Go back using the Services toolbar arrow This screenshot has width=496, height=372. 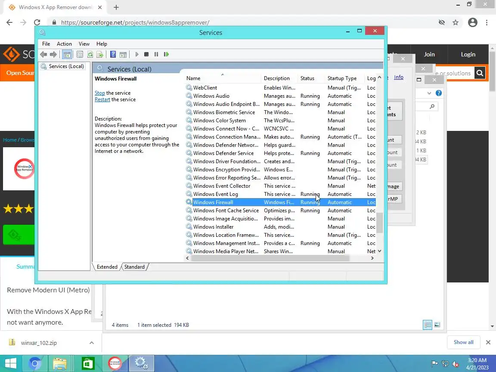point(43,54)
